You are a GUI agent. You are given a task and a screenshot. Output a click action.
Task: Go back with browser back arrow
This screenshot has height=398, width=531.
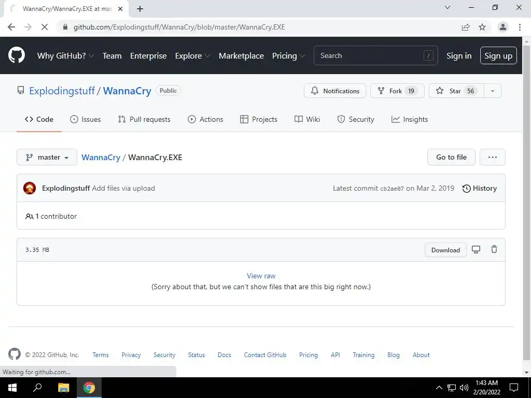coord(11,27)
